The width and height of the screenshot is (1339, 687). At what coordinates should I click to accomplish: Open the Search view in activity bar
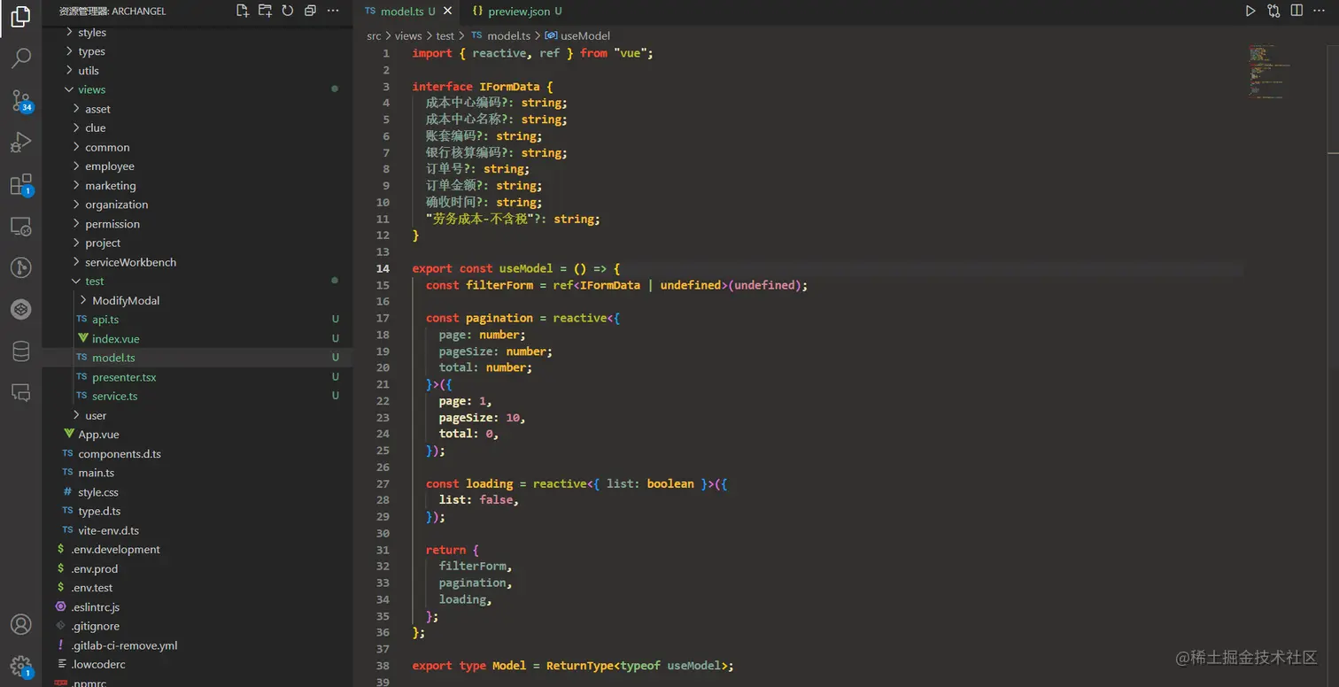point(20,58)
